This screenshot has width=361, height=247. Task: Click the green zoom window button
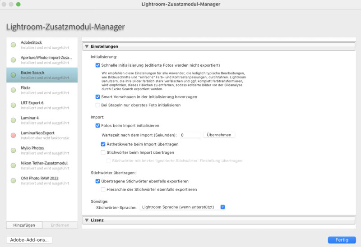click(x=19, y=4)
